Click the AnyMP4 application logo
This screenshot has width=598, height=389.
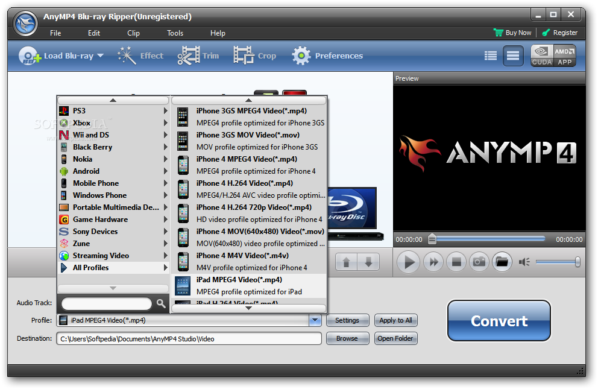(x=25, y=24)
